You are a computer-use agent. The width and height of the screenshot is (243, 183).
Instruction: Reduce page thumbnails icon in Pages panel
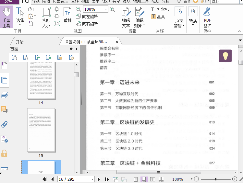point(26,57)
